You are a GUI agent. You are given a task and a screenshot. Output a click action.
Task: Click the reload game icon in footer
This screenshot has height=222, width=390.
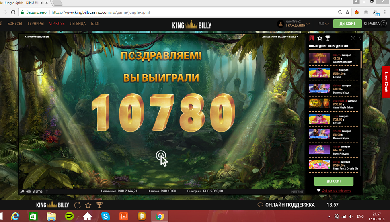pyautogui.click(x=78, y=205)
